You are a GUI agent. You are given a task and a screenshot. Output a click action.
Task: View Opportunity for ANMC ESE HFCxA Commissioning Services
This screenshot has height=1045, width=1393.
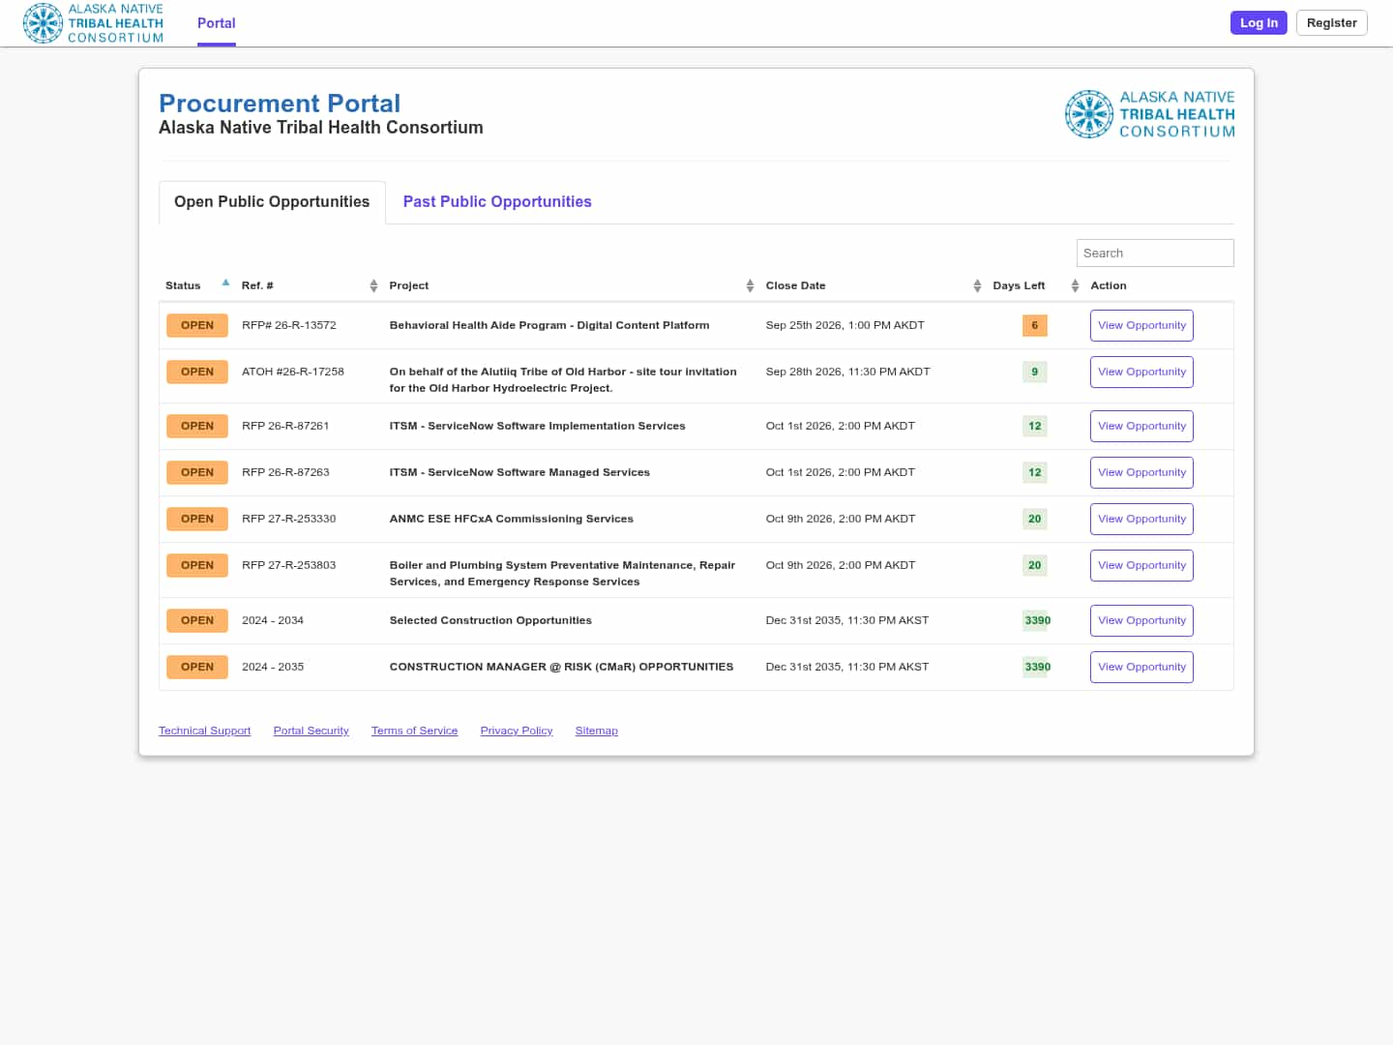1141,519
